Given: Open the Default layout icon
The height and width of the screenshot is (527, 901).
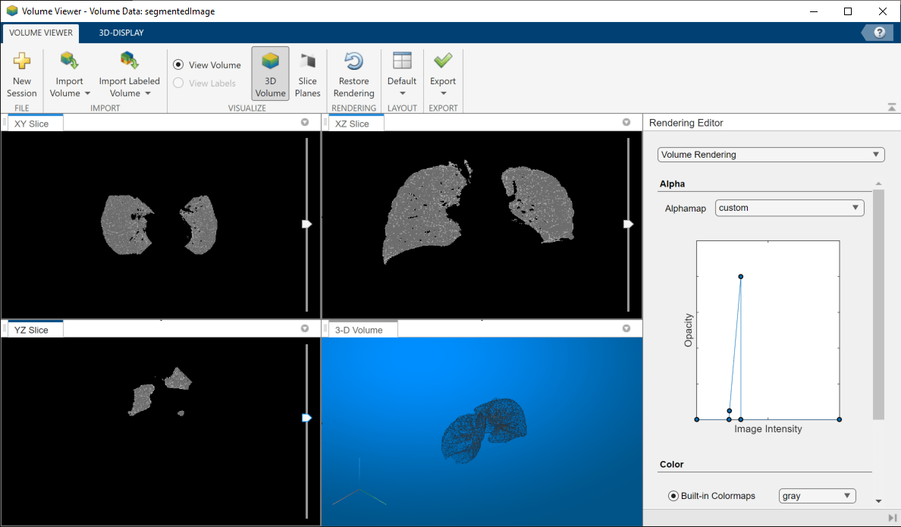Looking at the screenshot, I should [x=402, y=62].
